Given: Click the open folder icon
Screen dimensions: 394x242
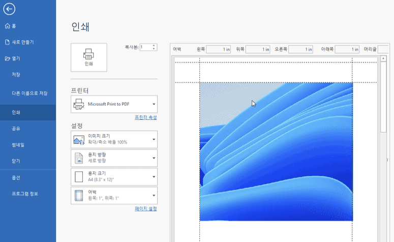Looking at the screenshot, I should pos(7,58).
